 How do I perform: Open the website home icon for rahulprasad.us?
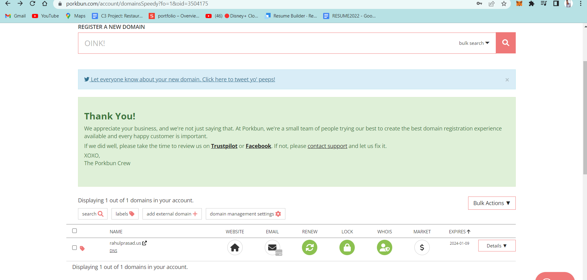(235, 247)
